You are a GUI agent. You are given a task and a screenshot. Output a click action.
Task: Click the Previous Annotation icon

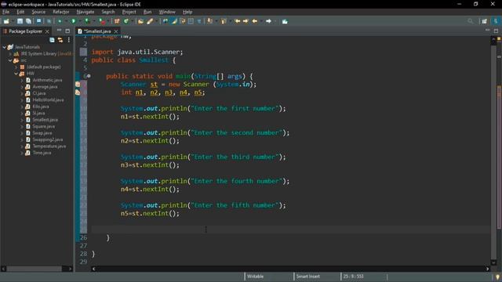click(x=224, y=21)
